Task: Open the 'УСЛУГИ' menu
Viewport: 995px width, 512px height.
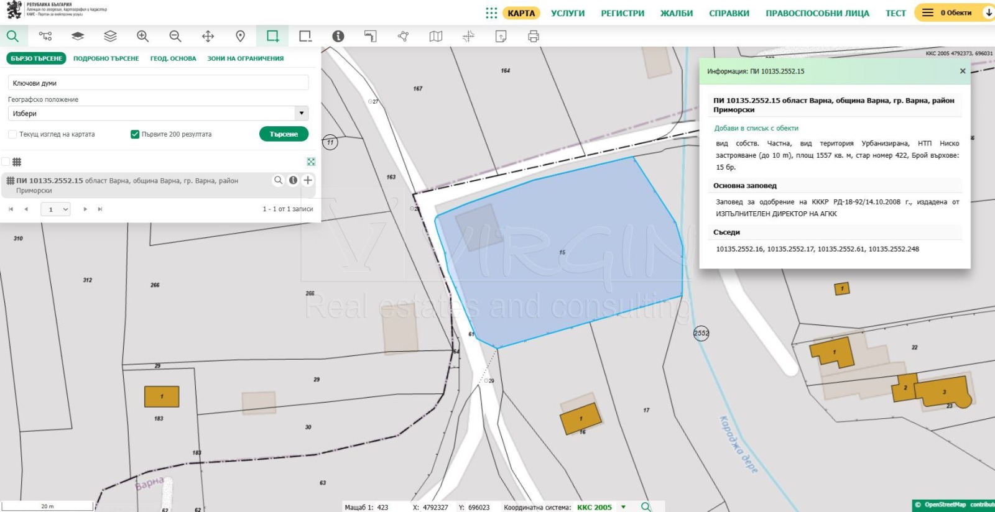Action: point(568,13)
